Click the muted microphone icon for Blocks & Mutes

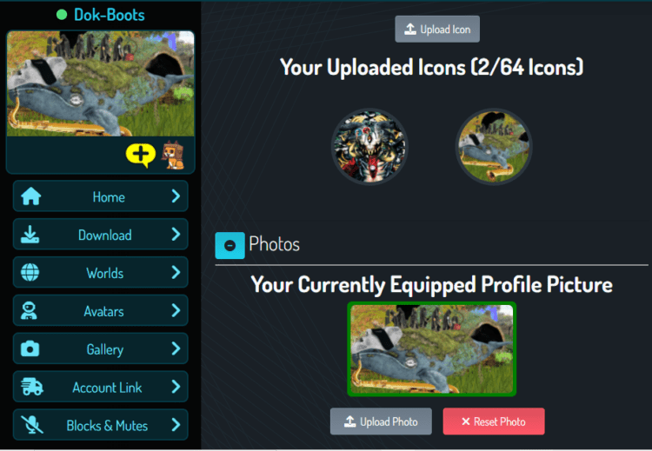coord(32,425)
